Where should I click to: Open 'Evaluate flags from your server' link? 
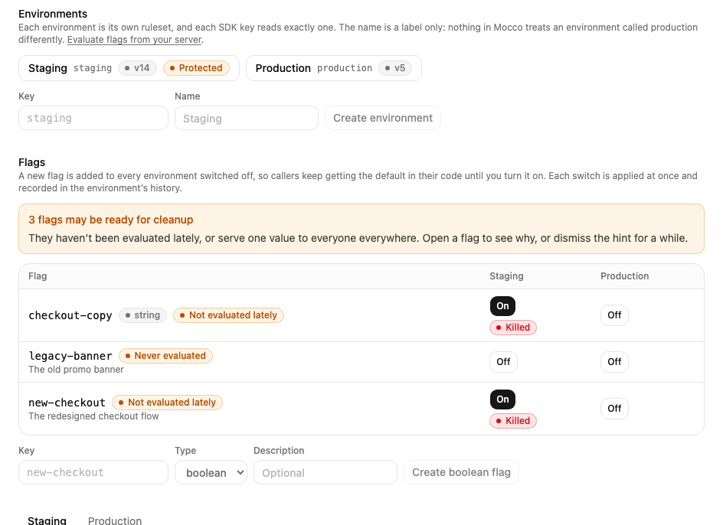(135, 40)
